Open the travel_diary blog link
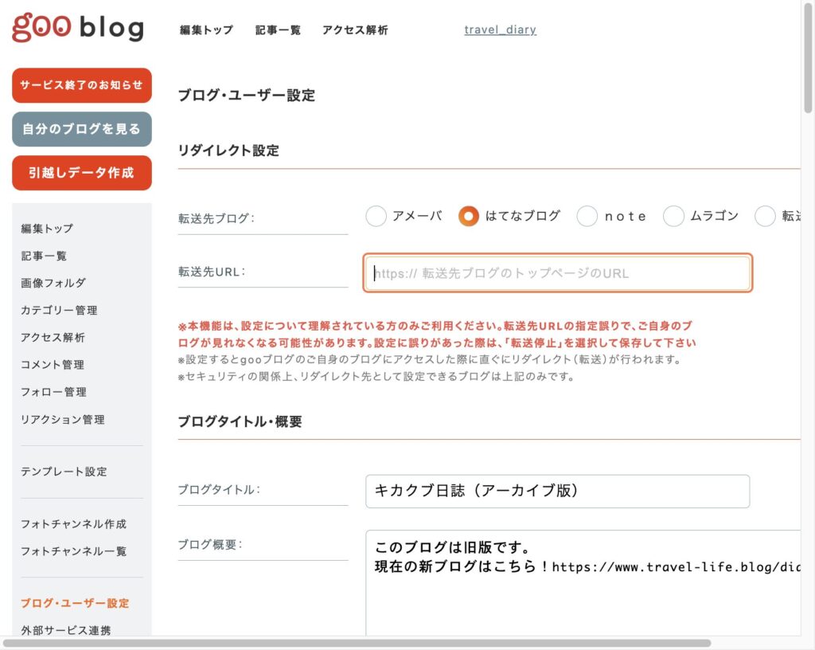 click(x=500, y=30)
